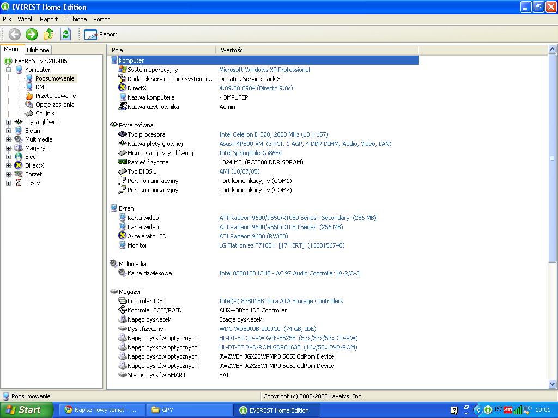Click the scrollbar down arrow
This screenshot has width=558, height=418.
pyautogui.click(x=553, y=384)
